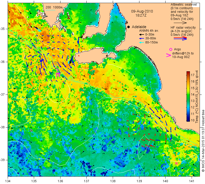Click the black '0-30m' legend arrow
205x184 pixels.
142,35
